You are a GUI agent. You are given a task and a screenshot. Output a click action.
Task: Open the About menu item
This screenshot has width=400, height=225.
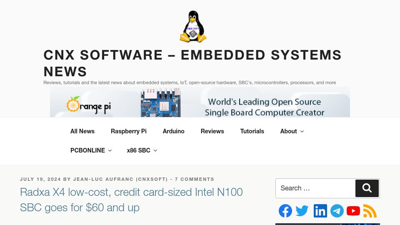(x=288, y=131)
